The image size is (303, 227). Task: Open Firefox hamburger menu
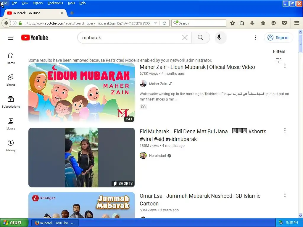[x=297, y=23]
